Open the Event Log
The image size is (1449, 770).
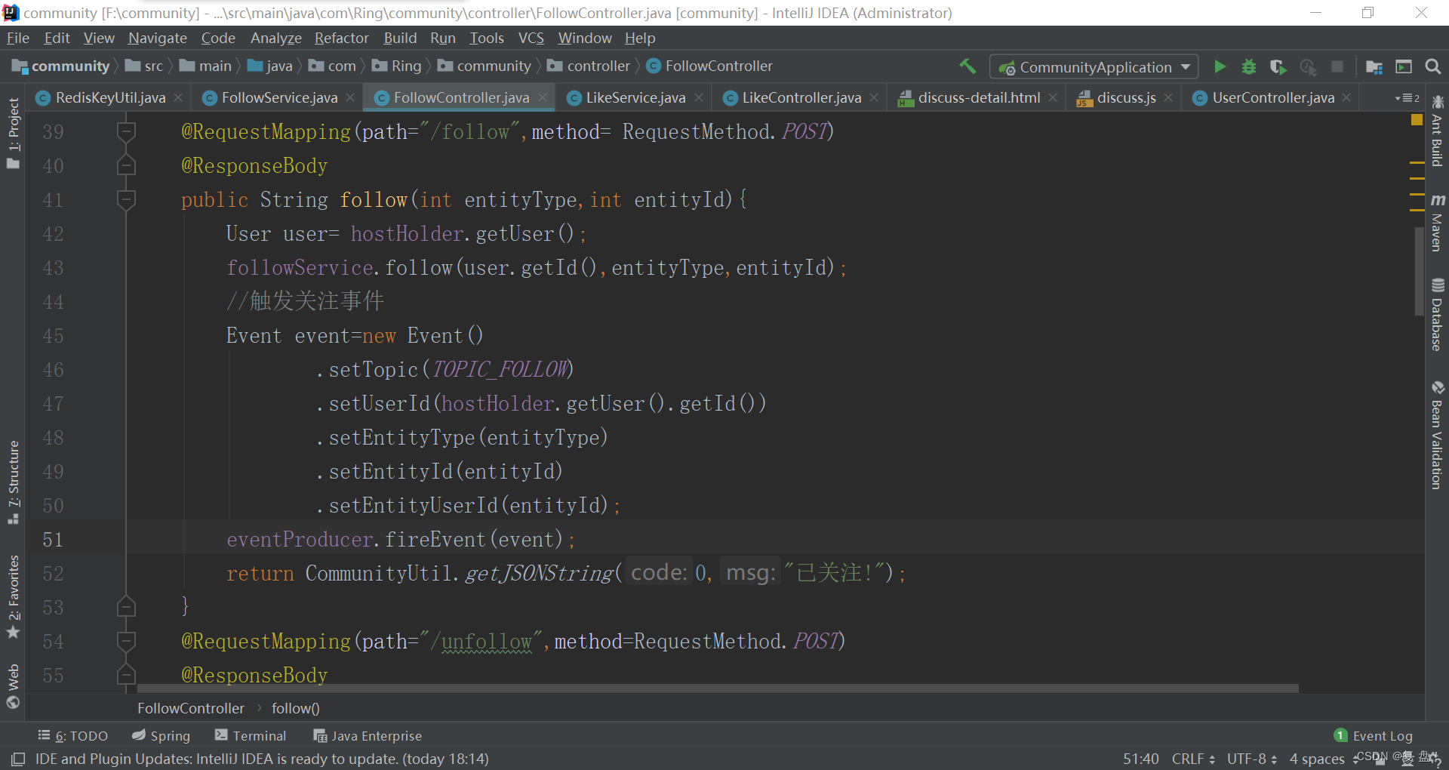(1374, 736)
